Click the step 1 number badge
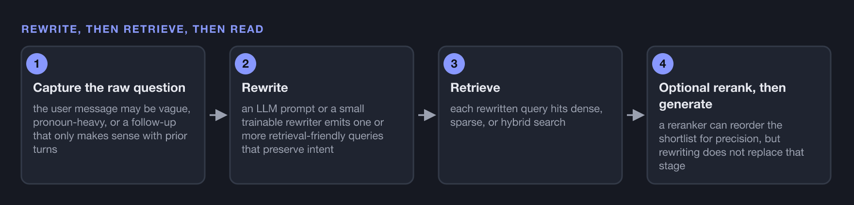The image size is (854, 205). tap(37, 64)
